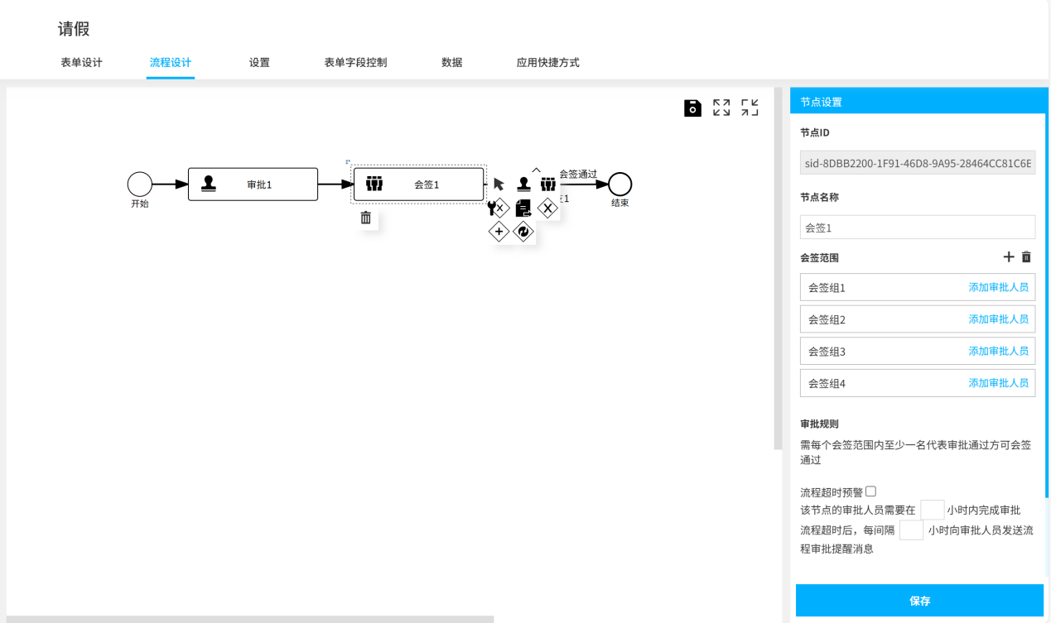Add approvers to 会签组1
Viewport: 1051px width, 623px height.
999,287
